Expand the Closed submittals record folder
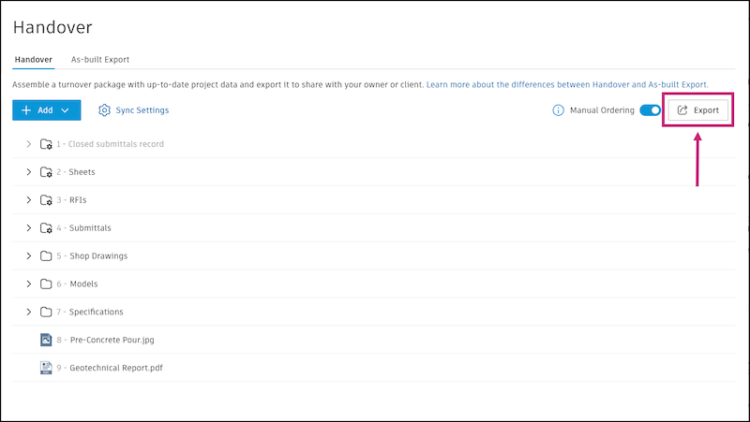750x422 pixels. (28, 144)
